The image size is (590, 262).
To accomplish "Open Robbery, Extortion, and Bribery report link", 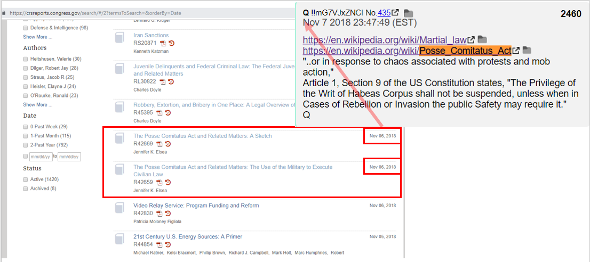I will click(214, 105).
